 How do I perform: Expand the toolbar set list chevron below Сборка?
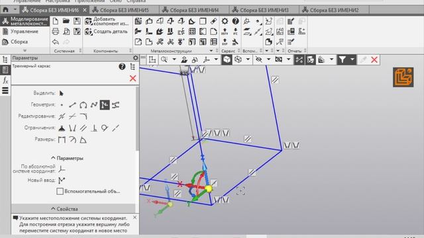25,50
